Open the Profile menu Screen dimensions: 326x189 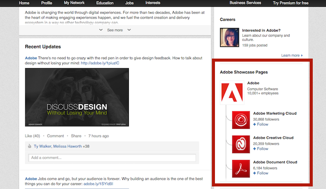[46, 3]
